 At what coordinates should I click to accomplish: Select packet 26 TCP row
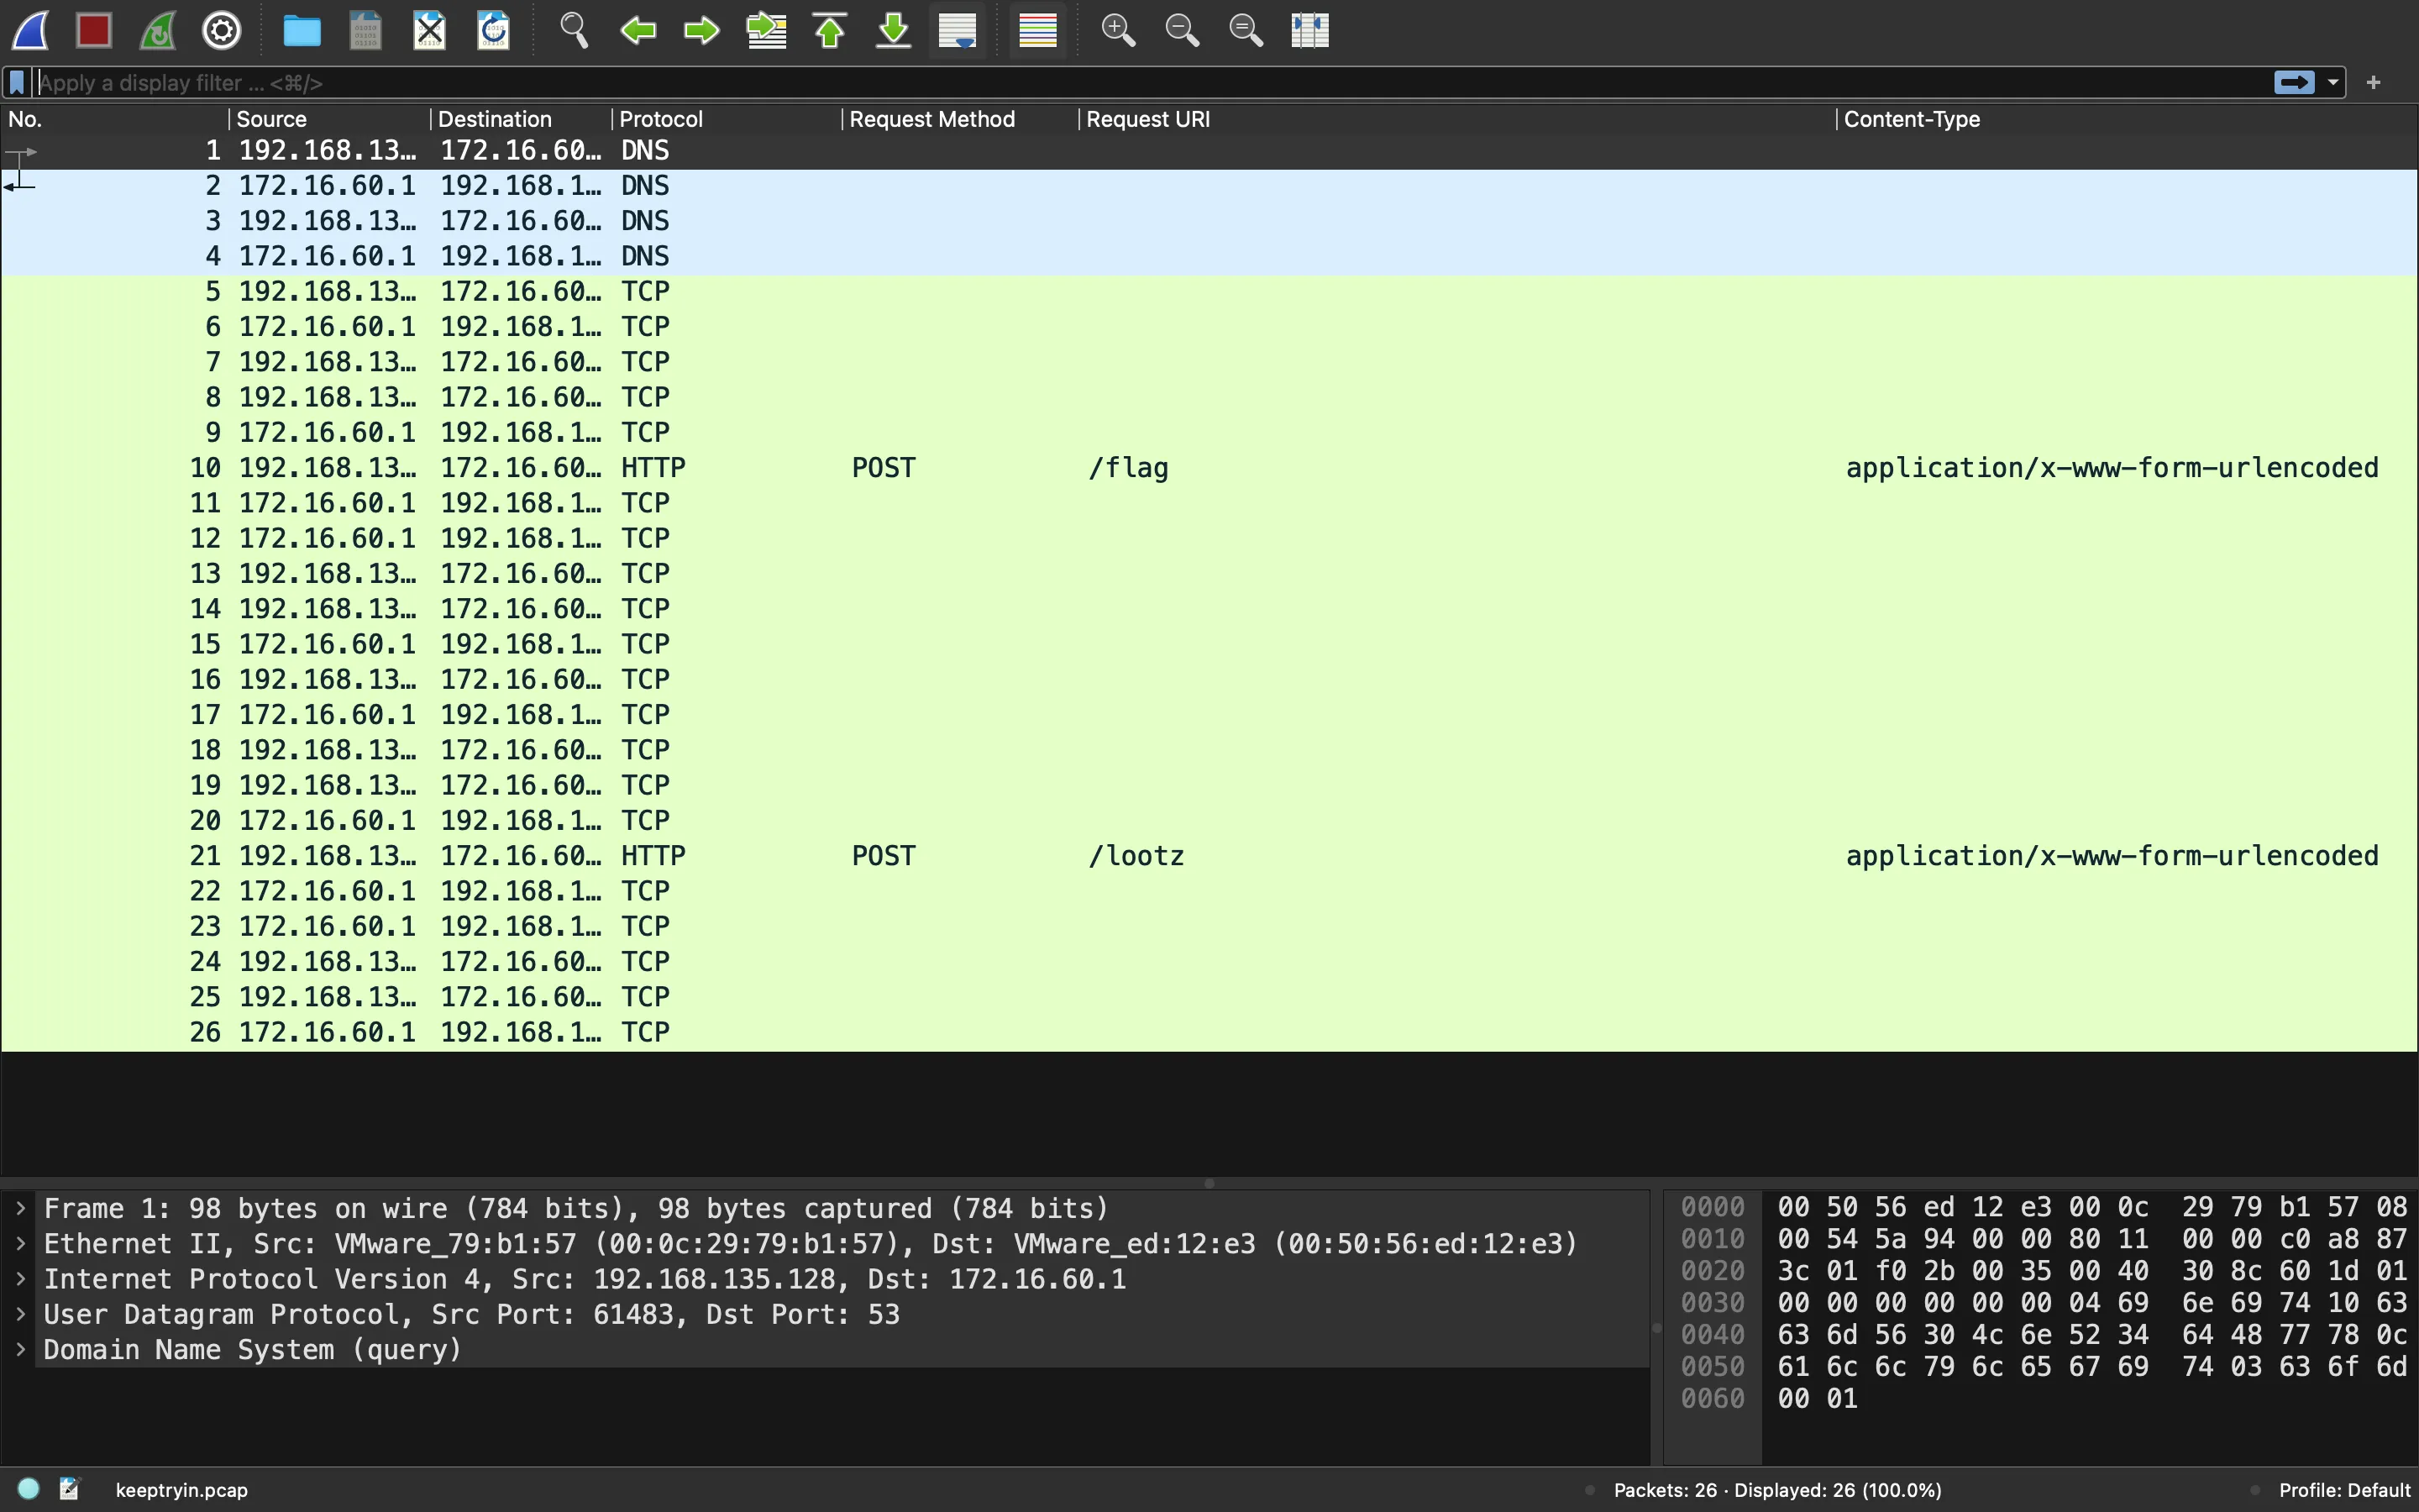pyautogui.click(x=1209, y=1032)
